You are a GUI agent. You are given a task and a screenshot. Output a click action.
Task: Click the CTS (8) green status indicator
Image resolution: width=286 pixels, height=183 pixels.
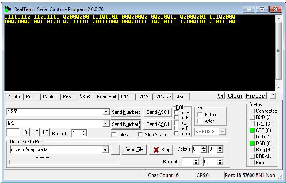click(x=252, y=130)
